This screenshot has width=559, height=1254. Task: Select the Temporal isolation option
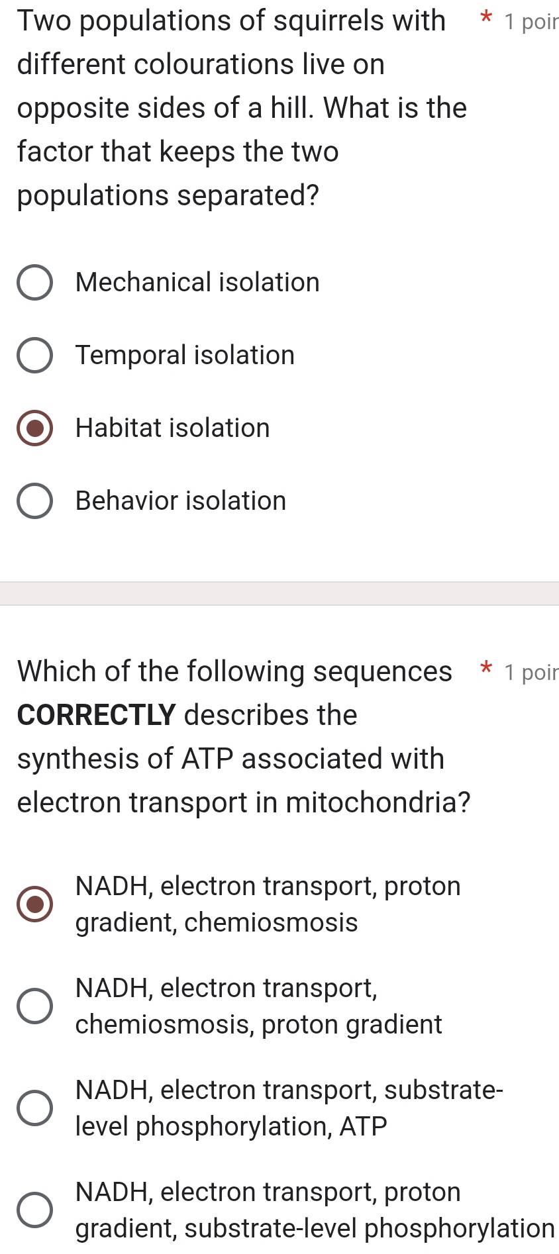[x=36, y=355]
